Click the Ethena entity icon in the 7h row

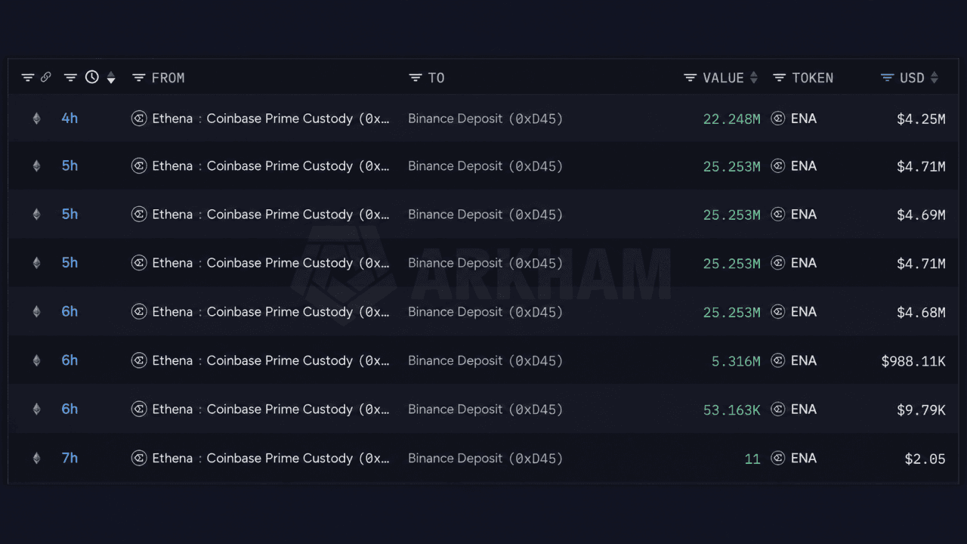139,458
